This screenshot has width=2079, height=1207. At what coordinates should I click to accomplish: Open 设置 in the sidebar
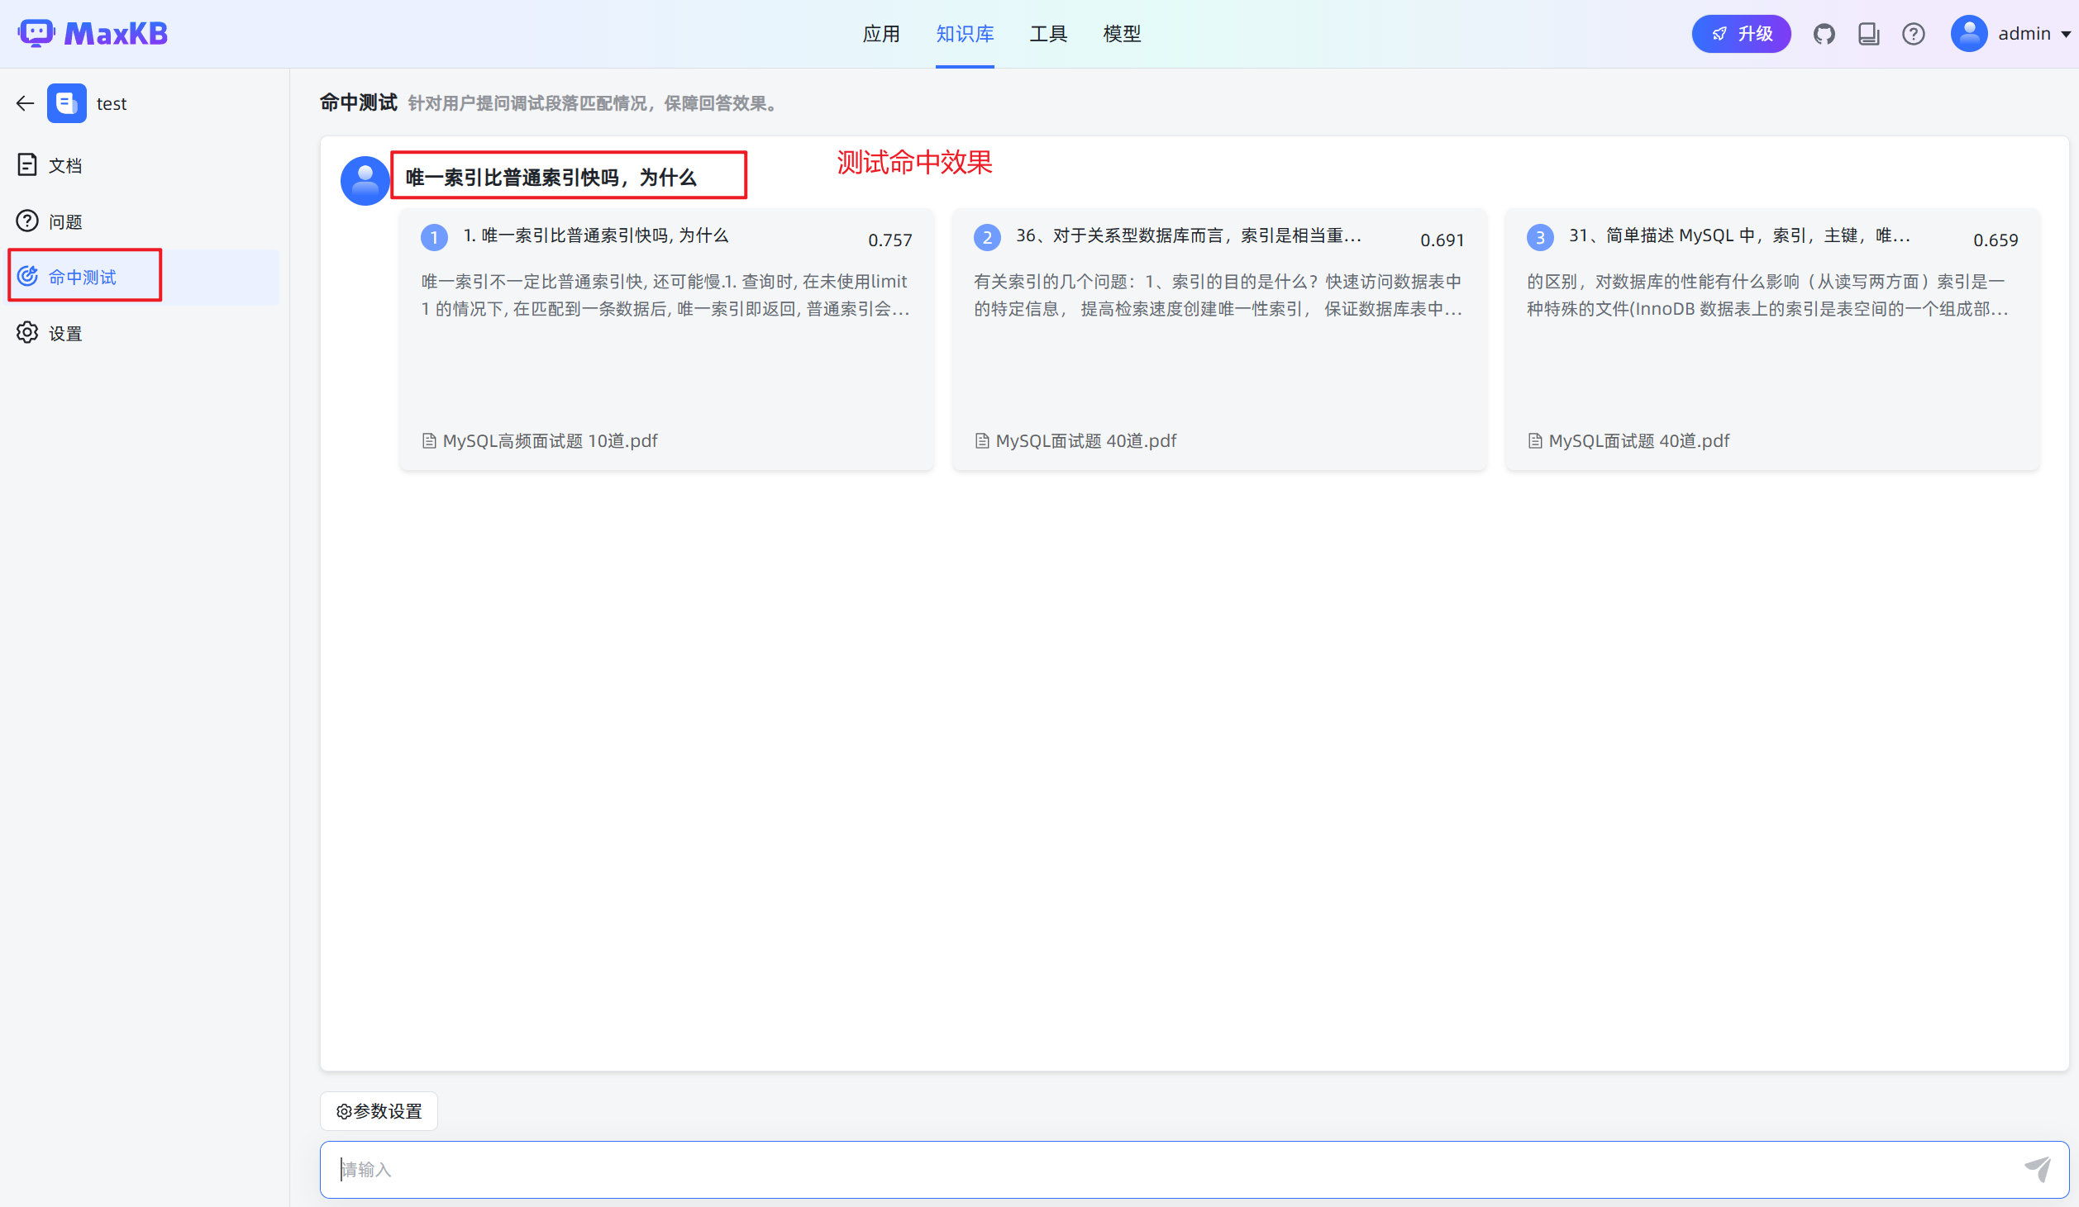tap(64, 334)
